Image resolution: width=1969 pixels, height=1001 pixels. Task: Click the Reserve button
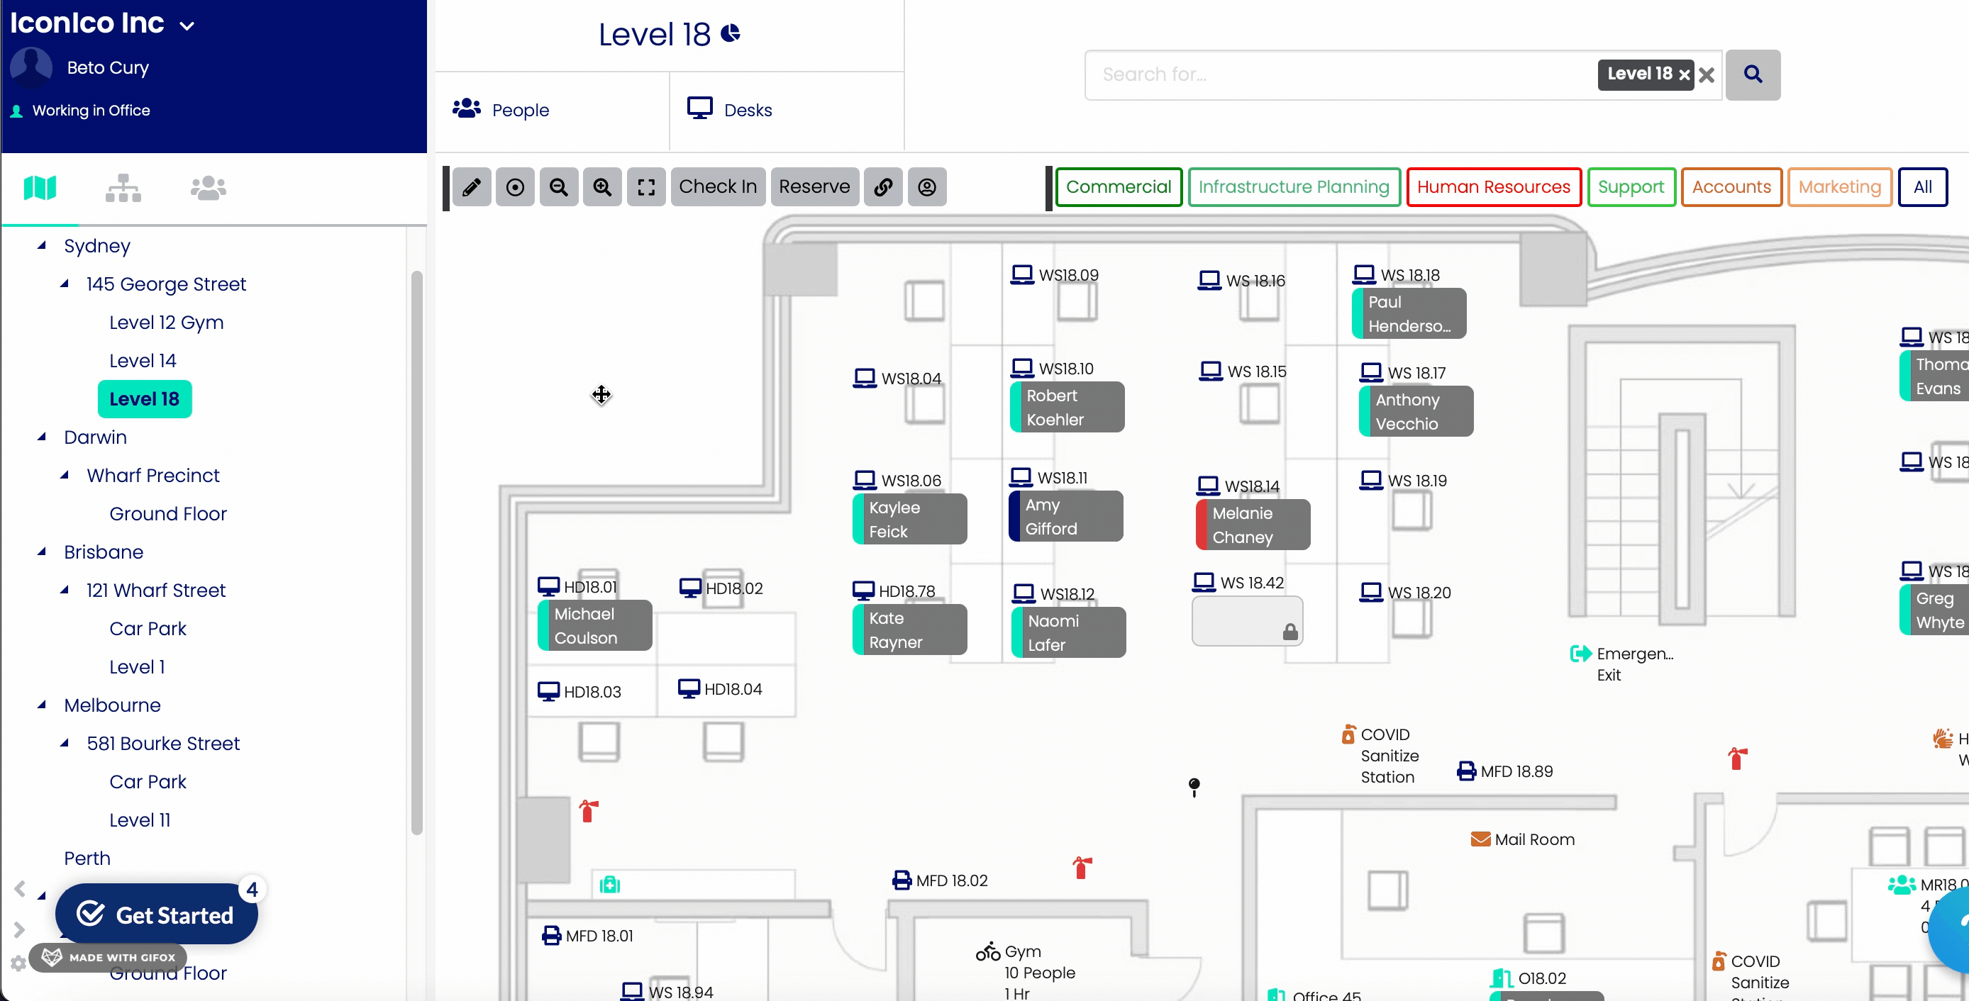click(x=814, y=186)
